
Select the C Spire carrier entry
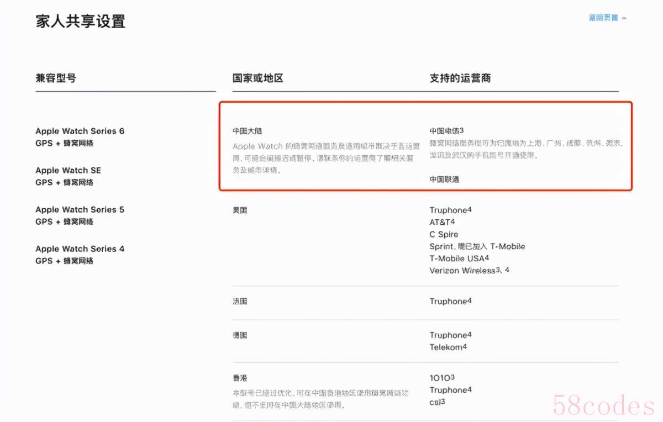(x=444, y=234)
